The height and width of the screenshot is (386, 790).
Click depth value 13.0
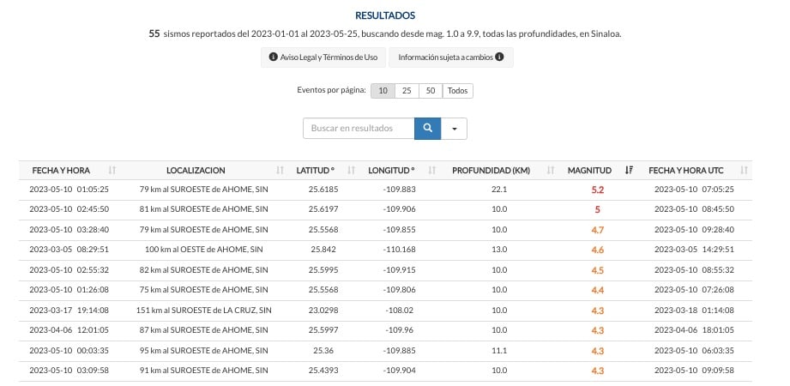pos(498,250)
